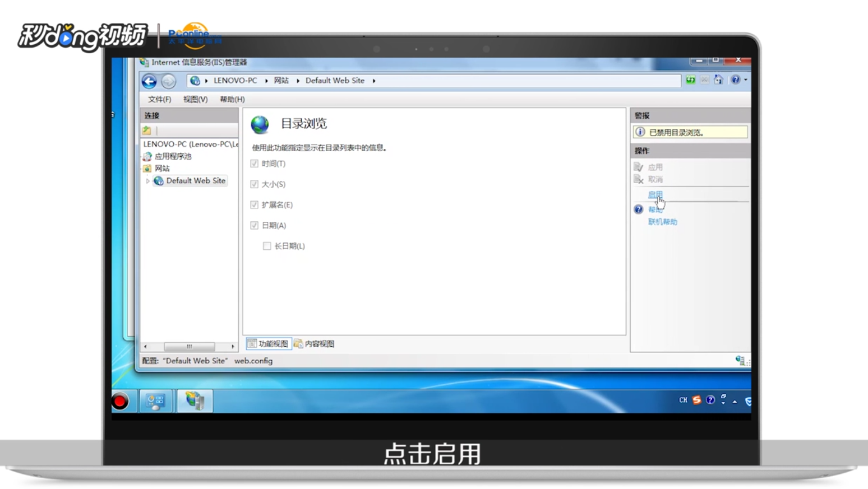The height and width of the screenshot is (489, 868).
Task: Click the connections scrollbar right arrow
Action: (x=233, y=346)
